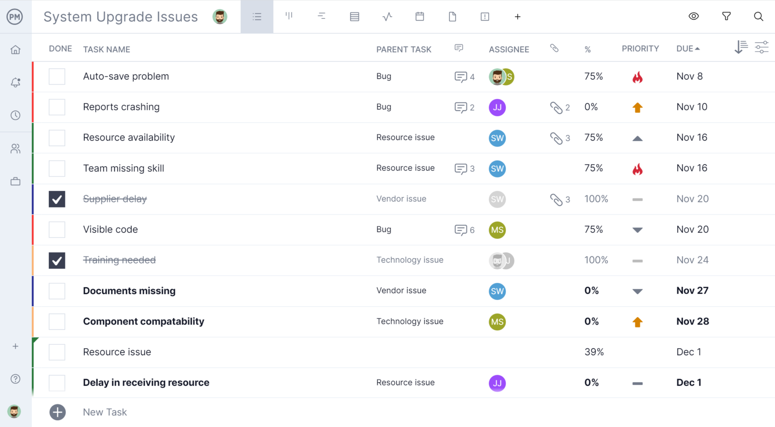Open comments on Auto-save problem
775x427 pixels.
[464, 77]
